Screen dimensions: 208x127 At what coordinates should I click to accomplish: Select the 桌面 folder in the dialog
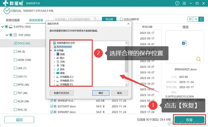point(61,73)
